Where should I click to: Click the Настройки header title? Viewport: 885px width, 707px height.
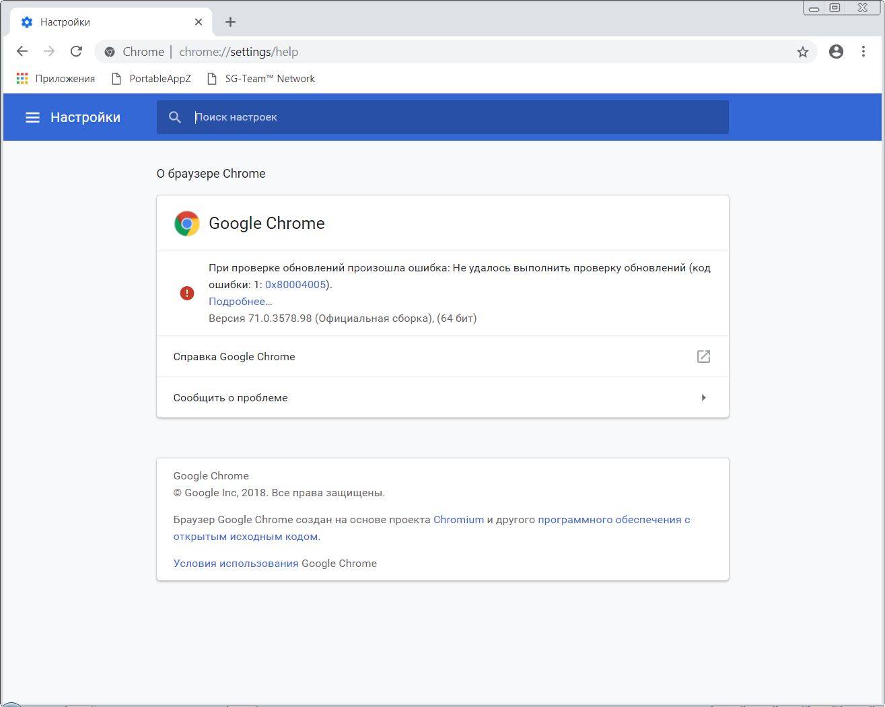(85, 117)
